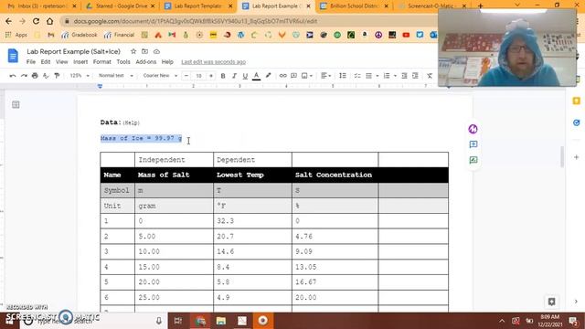Open the Explore button
This screenshot has width=585, height=329.
(551, 302)
